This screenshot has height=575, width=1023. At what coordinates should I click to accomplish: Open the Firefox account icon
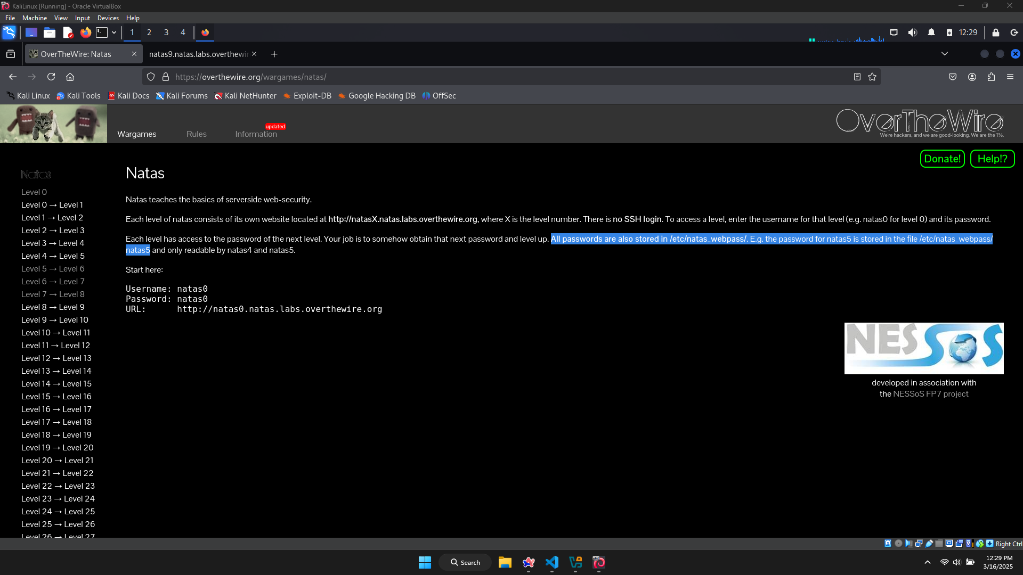click(972, 77)
